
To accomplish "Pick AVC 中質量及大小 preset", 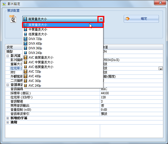I will (63, 62).
